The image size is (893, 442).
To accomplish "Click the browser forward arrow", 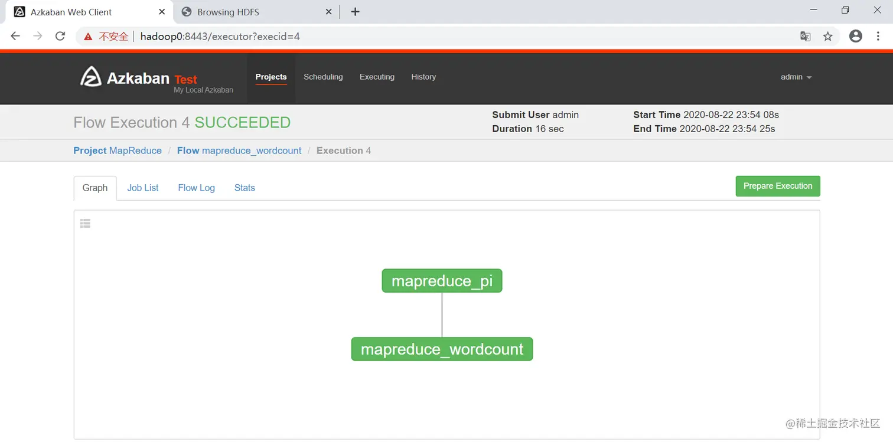I will tap(38, 36).
